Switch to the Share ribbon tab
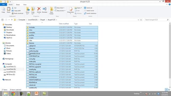The width and height of the screenshot is (171, 96). (18, 5)
